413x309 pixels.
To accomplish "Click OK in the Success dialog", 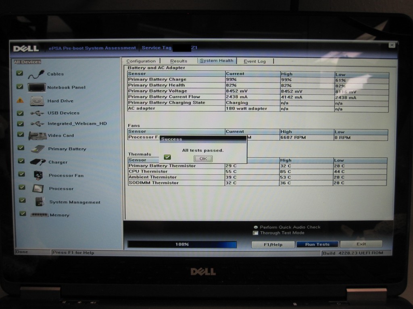I will click(x=203, y=159).
